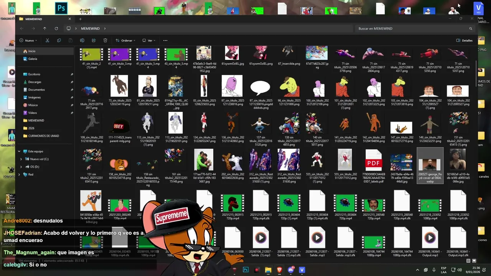Toggle the Detalles details pane
The image size is (491, 276).
[465, 40]
